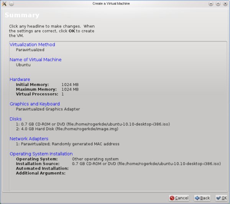Click the Ubuntu virtual machine name text
230x204 pixels.
tap(23, 65)
